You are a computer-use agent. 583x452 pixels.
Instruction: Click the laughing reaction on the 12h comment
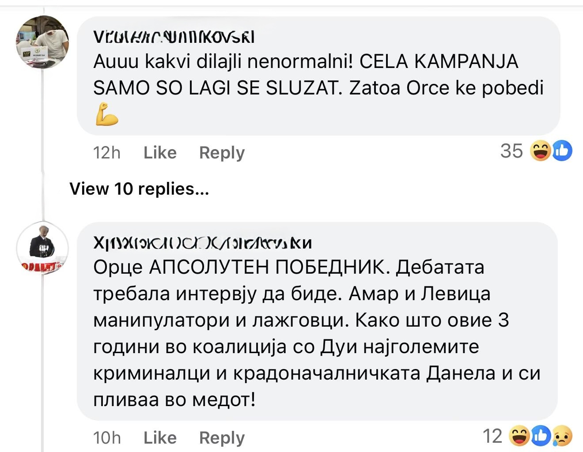coord(540,152)
